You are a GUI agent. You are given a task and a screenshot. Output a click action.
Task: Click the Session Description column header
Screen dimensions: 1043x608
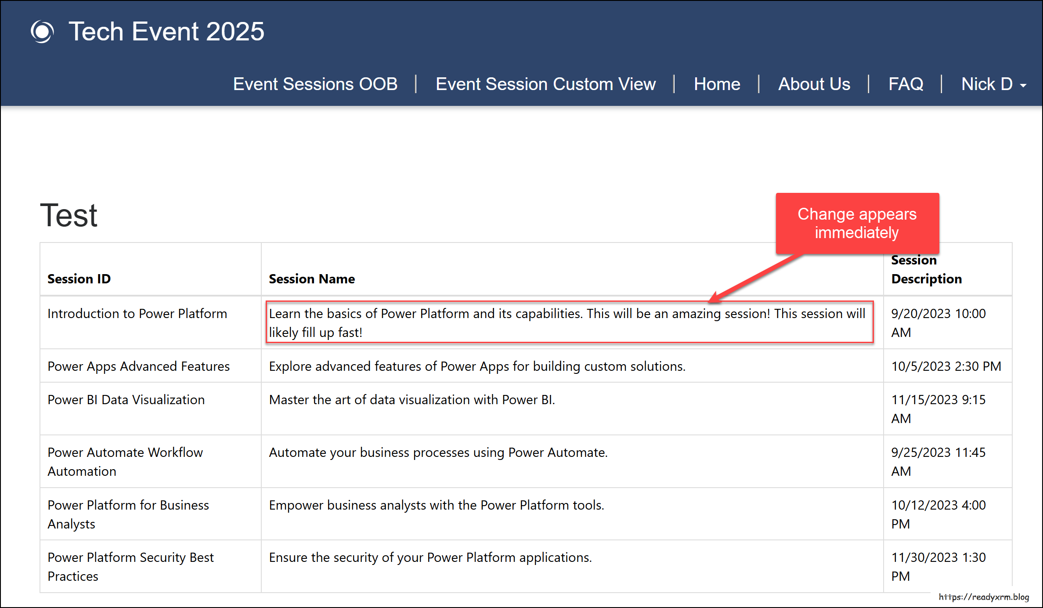(925, 269)
